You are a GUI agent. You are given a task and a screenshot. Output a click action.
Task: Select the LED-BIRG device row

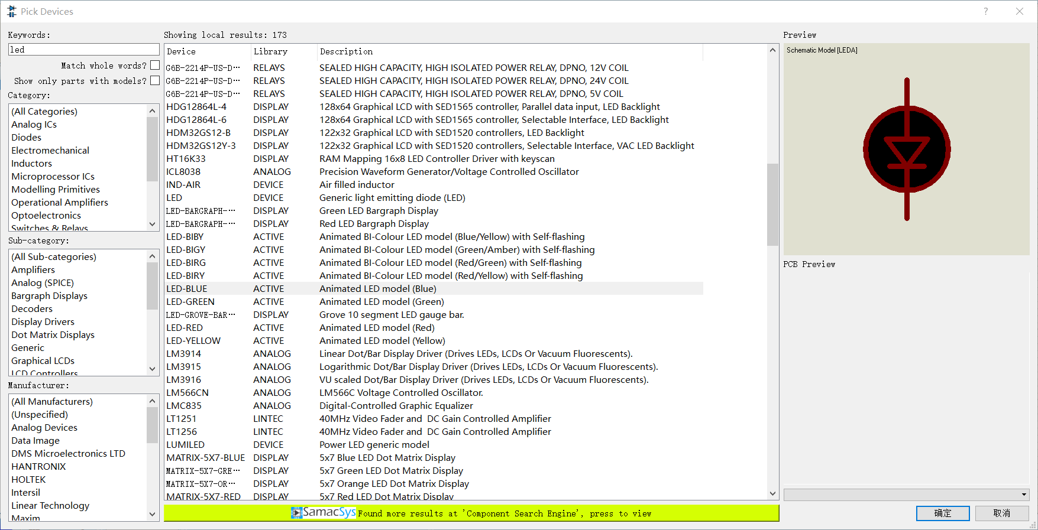(434, 262)
